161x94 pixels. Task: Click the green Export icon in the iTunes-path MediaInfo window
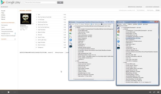[71, 33]
